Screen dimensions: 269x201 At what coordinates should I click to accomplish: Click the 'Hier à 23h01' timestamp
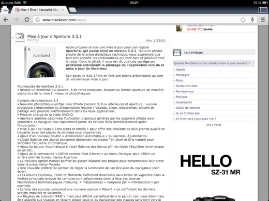pyautogui.click(x=156, y=41)
